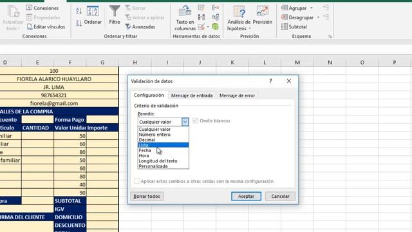Image resolution: width=412 pixels, height=232 pixels.
Task: Click the Borrar todos button
Action: tap(147, 196)
